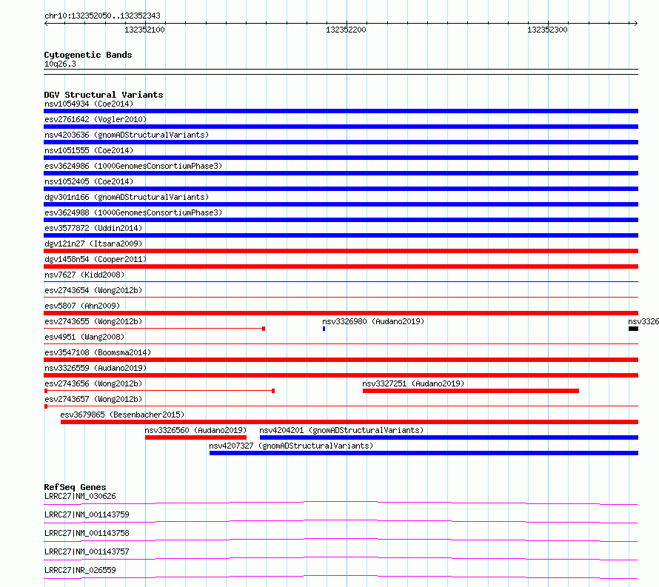The image size is (659, 587).
Task: Click the DGV Structural Variants track heading
Action: click(x=104, y=95)
